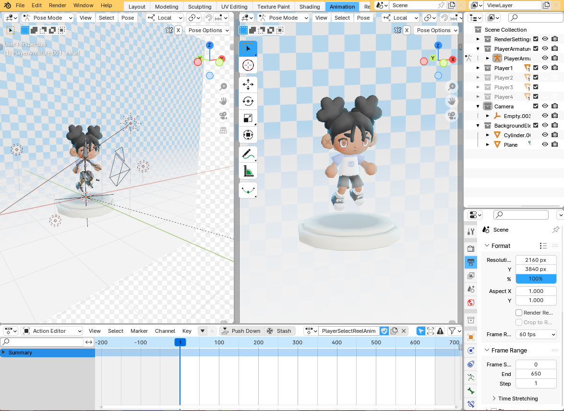Image resolution: width=564 pixels, height=411 pixels.
Task: Open the Pose Options dropdown
Action: [436, 30]
